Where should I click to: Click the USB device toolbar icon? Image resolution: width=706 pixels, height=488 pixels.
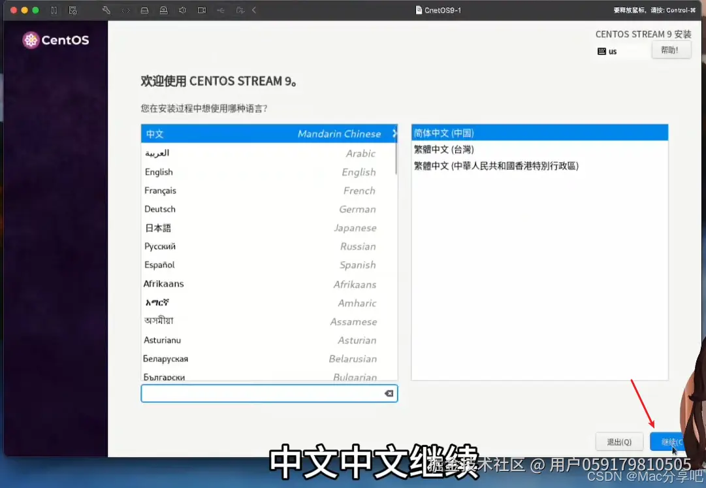(221, 10)
